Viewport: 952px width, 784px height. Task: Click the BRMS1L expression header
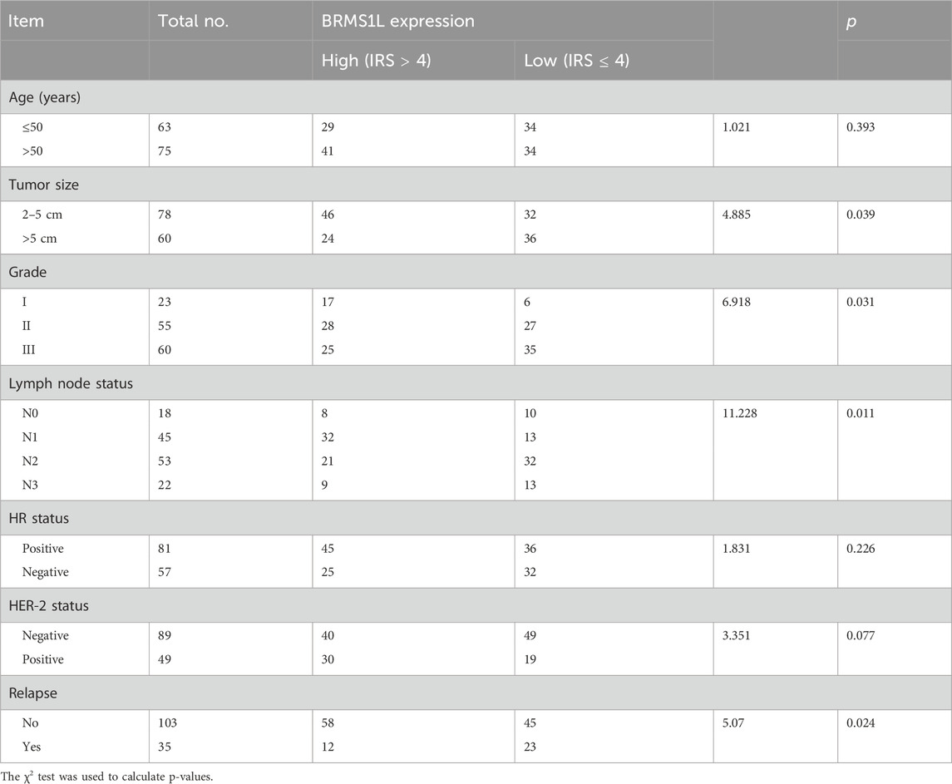397,22
